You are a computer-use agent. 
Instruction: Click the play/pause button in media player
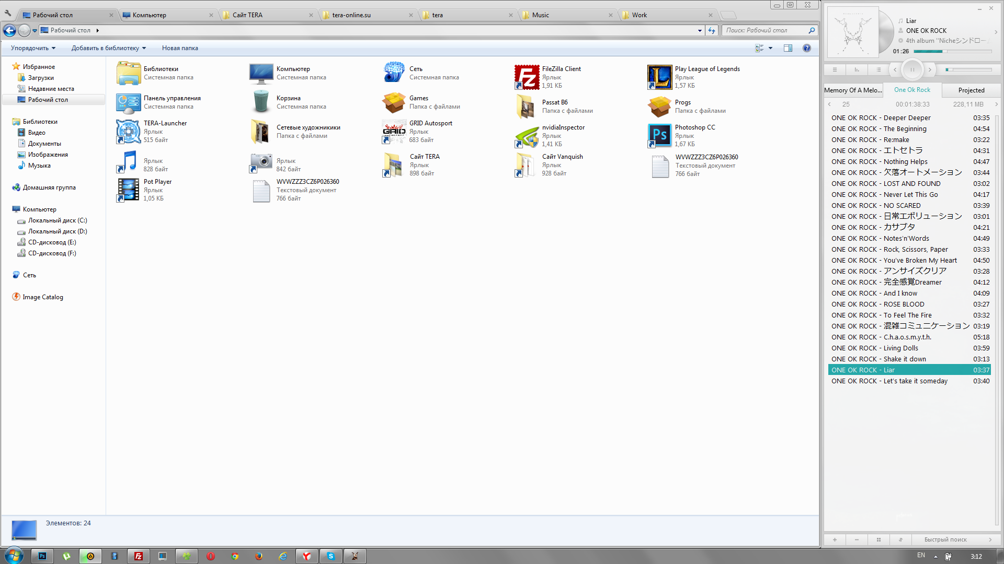(x=912, y=69)
